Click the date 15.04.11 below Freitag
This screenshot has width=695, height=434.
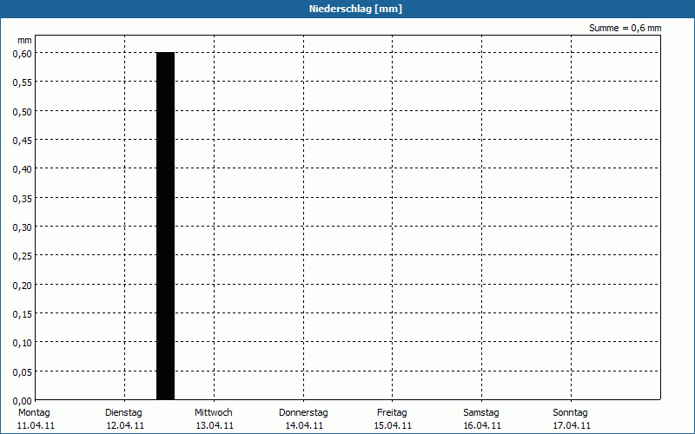pyautogui.click(x=393, y=425)
